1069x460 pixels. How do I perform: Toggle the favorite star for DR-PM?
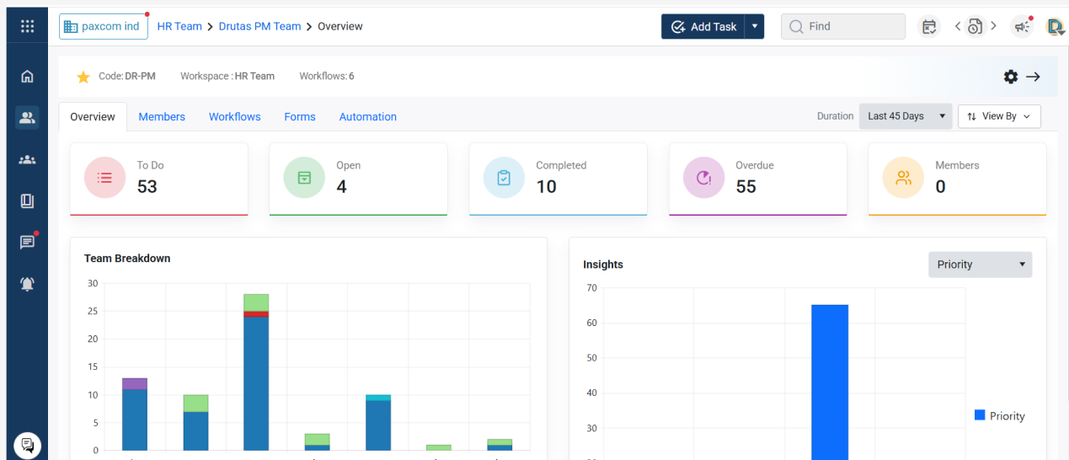tap(83, 77)
